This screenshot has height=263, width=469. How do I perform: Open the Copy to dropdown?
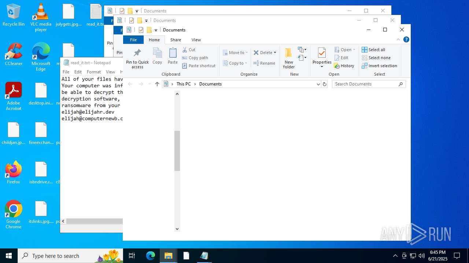coord(235,63)
